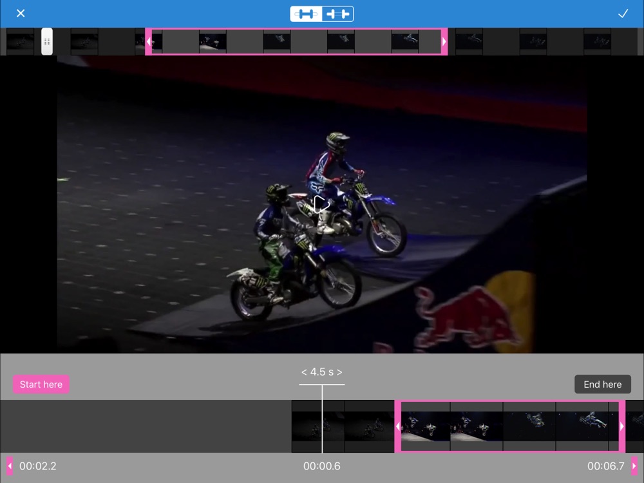Click the end time 00:06.7

click(x=606, y=466)
